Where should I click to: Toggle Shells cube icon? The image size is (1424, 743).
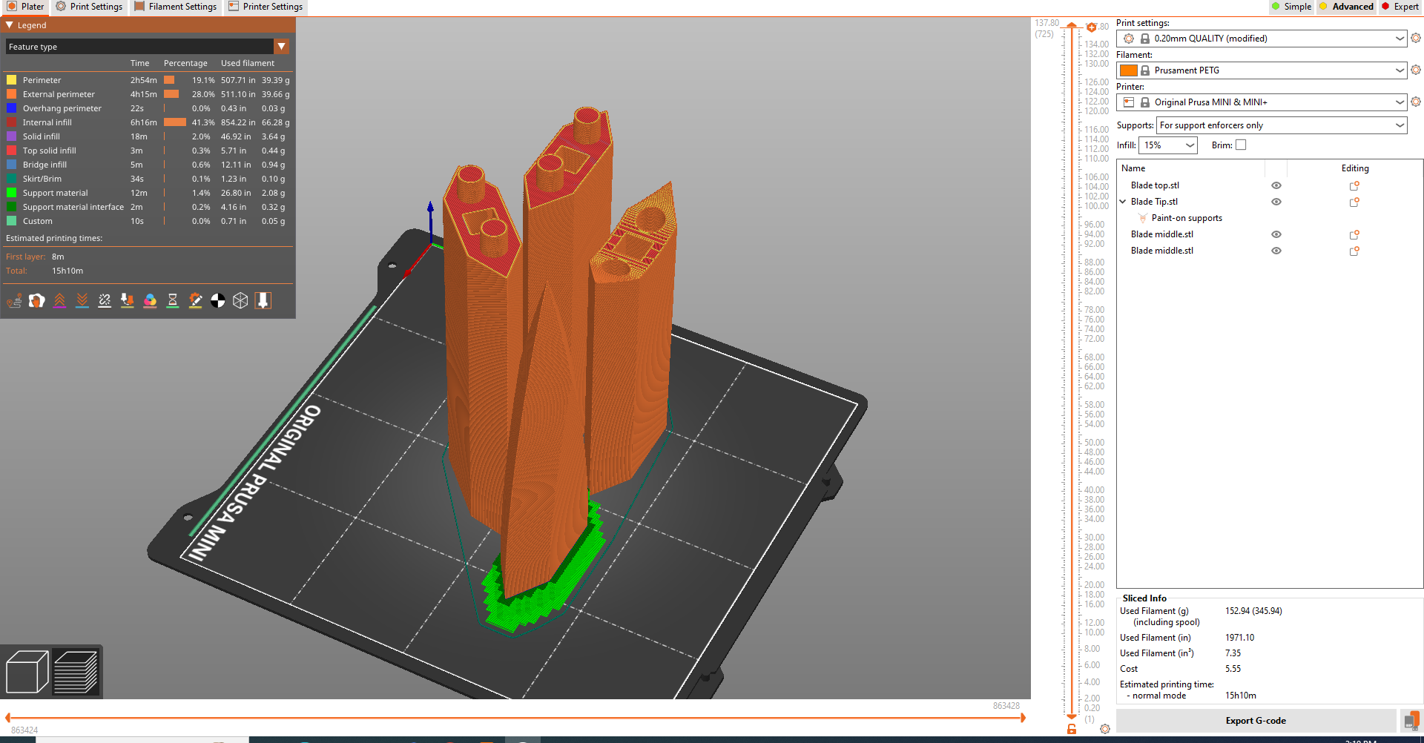(x=240, y=300)
